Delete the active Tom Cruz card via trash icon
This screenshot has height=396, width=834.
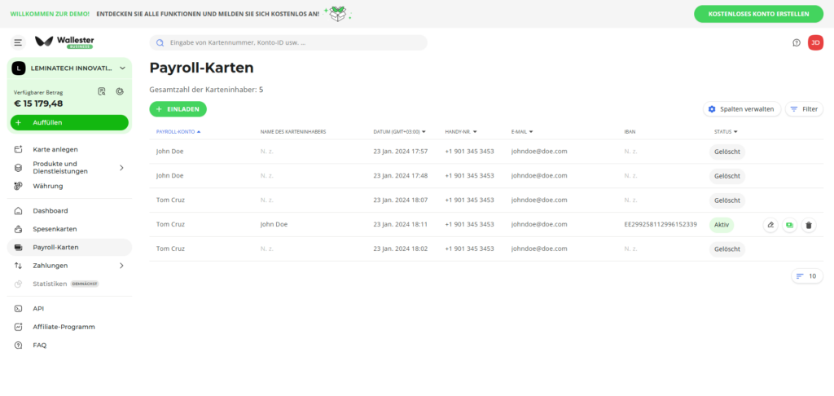coord(808,225)
